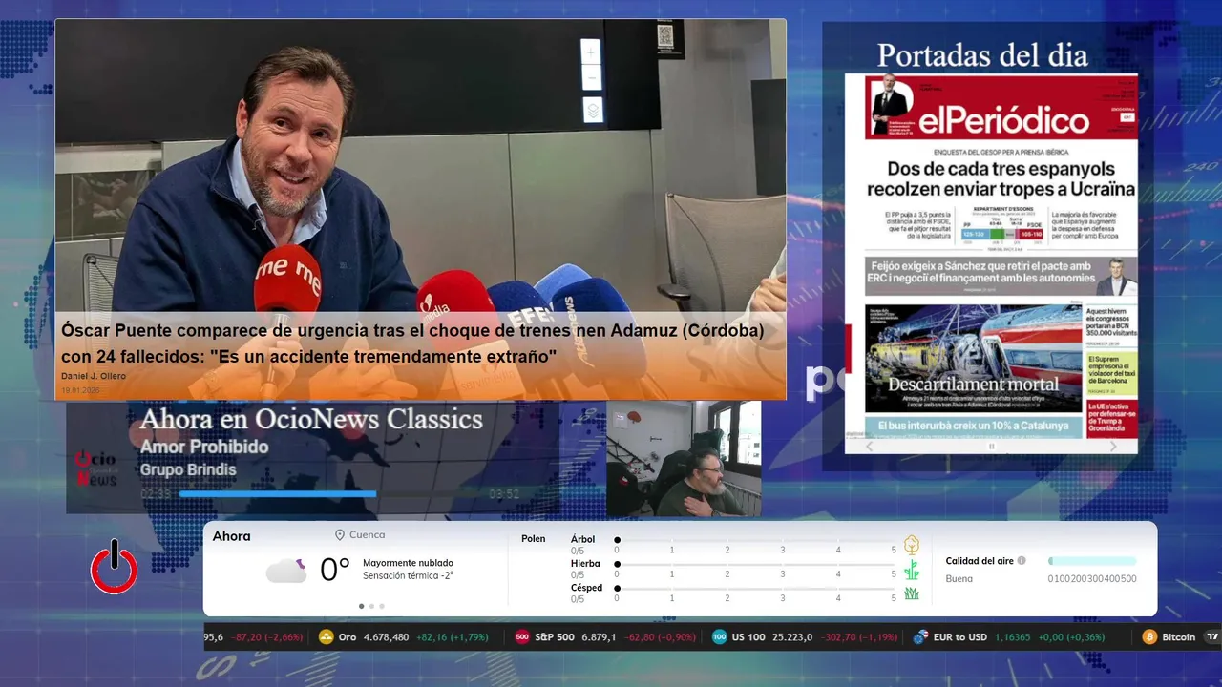Click the S&P 500 value 6.879,1
The width and height of the screenshot is (1222, 687).
[x=599, y=637]
